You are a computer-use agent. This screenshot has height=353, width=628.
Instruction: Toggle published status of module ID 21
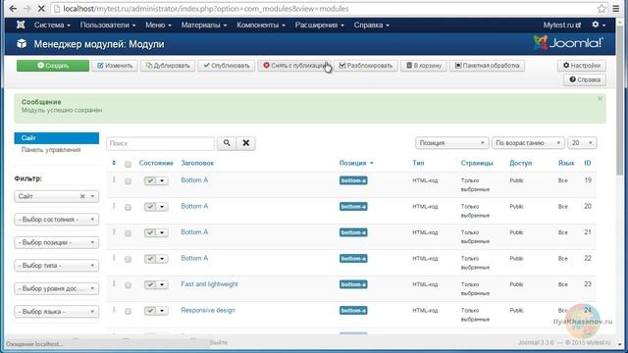pyautogui.click(x=150, y=233)
